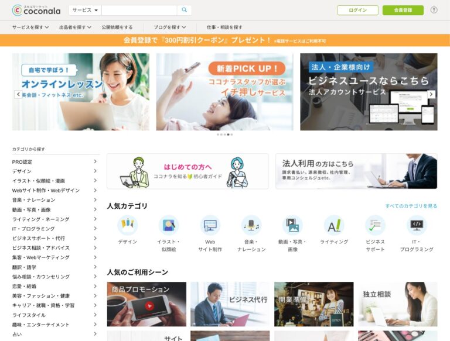Image resolution: width=450 pixels, height=341 pixels.
Task: Click the search text input field
Action: (139, 10)
